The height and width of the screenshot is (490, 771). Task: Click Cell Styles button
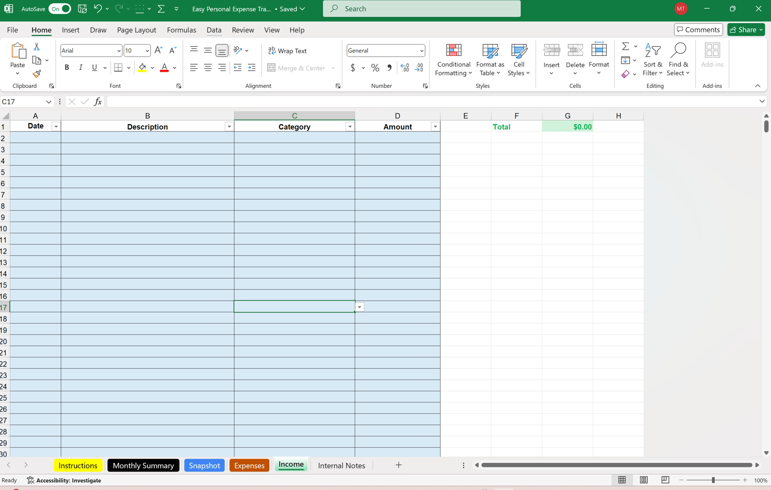pyautogui.click(x=519, y=60)
